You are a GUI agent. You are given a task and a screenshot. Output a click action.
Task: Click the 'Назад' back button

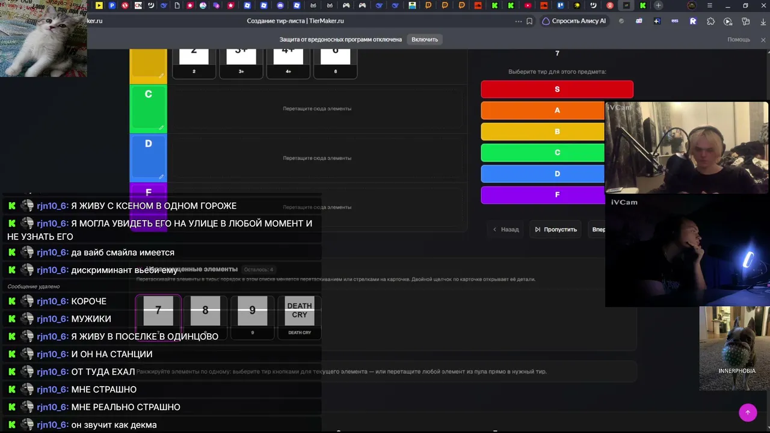505,229
